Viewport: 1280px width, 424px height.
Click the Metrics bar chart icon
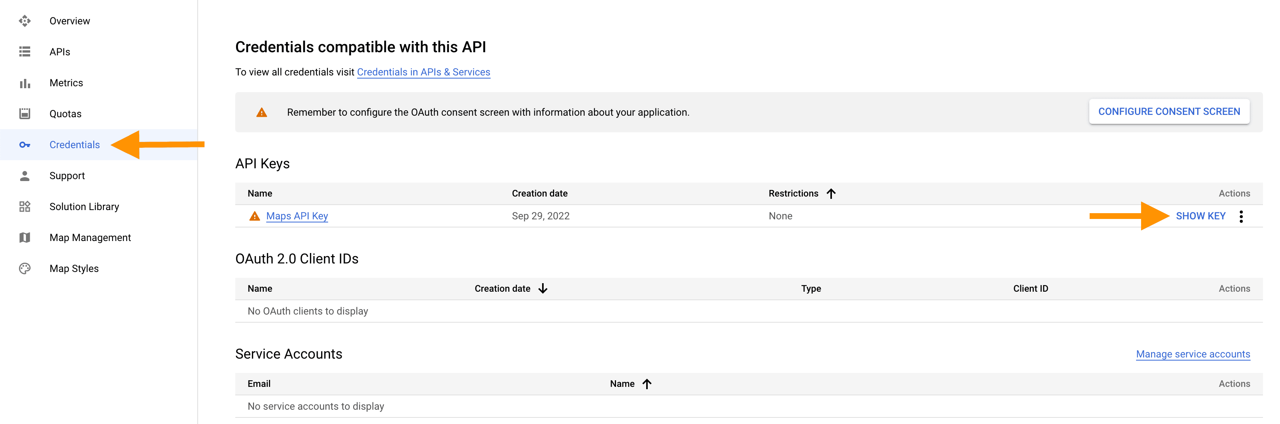(25, 83)
